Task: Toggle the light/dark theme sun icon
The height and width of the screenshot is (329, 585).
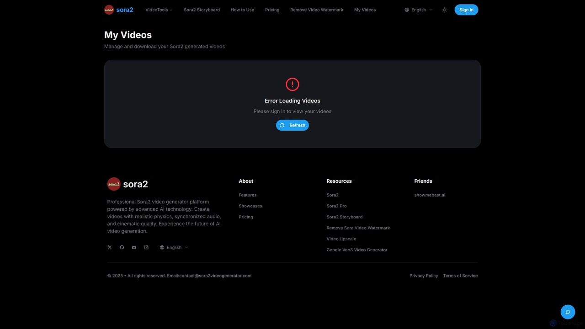Action: tap(445, 10)
